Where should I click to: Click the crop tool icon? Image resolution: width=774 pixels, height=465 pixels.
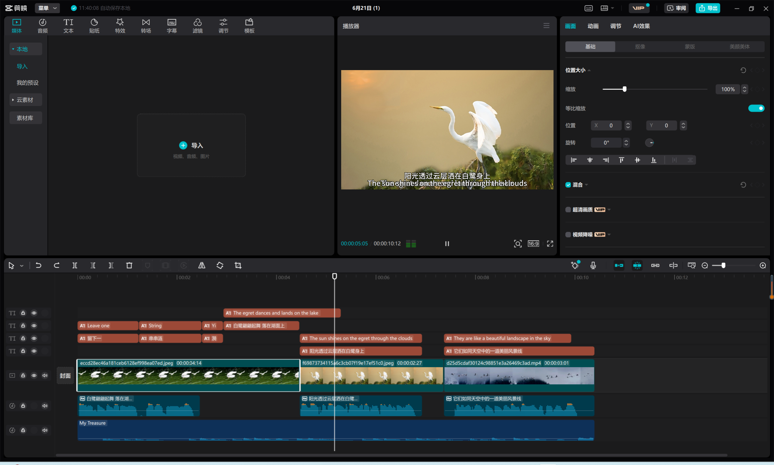tap(238, 265)
